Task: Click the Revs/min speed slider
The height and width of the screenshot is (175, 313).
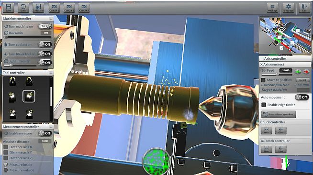Action: [x=28, y=37]
